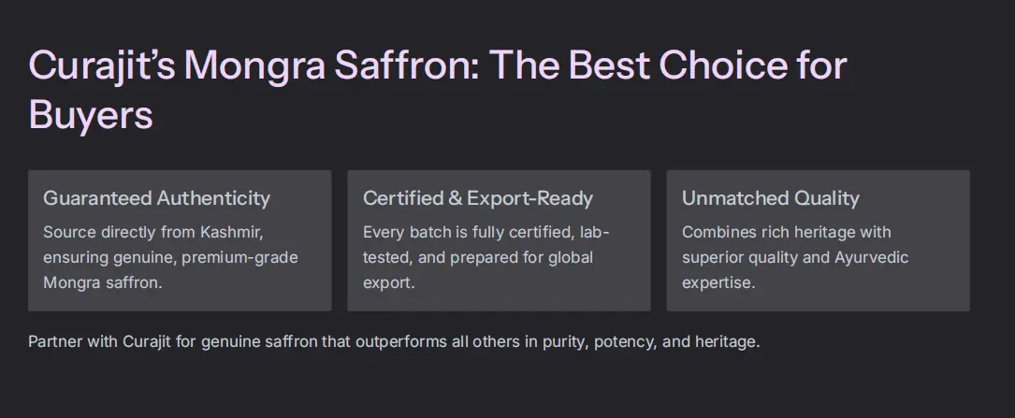Click 'Mongra saffron.' in the first card
This screenshot has height=418, width=1015.
(102, 283)
